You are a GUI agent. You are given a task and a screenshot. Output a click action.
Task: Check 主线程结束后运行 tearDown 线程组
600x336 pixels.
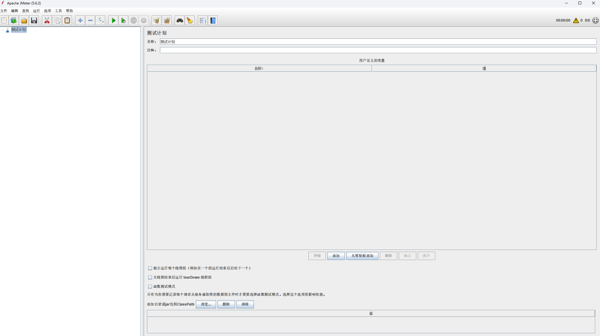pyautogui.click(x=150, y=277)
